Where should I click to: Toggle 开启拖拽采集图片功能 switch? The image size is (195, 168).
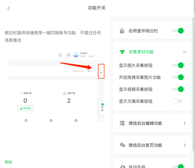(x=178, y=77)
